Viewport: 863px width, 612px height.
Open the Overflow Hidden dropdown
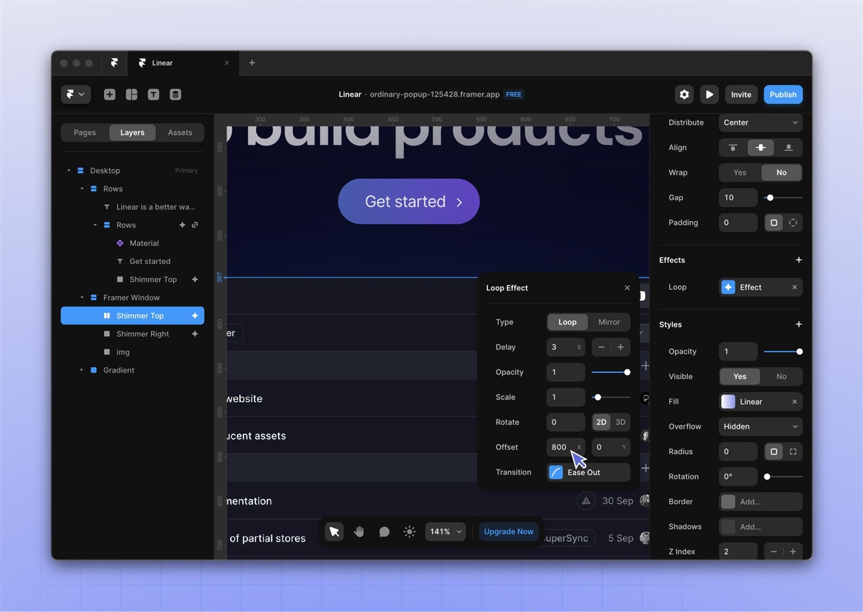pos(760,426)
